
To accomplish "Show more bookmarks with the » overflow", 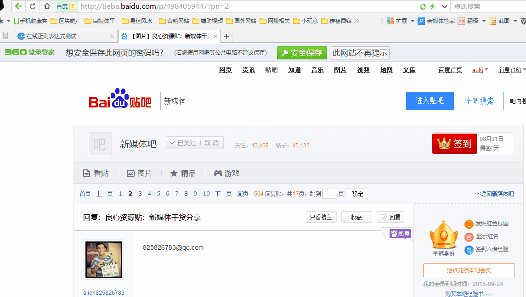I will [x=356, y=21].
